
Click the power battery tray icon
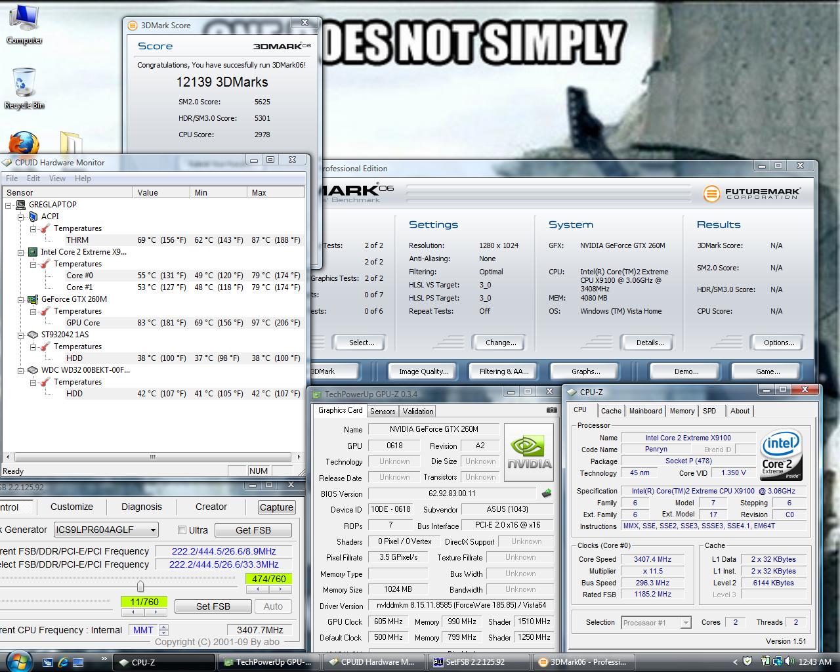coord(765,661)
